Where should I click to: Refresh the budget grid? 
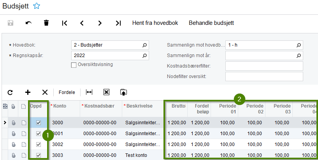pyautogui.click(x=10, y=92)
